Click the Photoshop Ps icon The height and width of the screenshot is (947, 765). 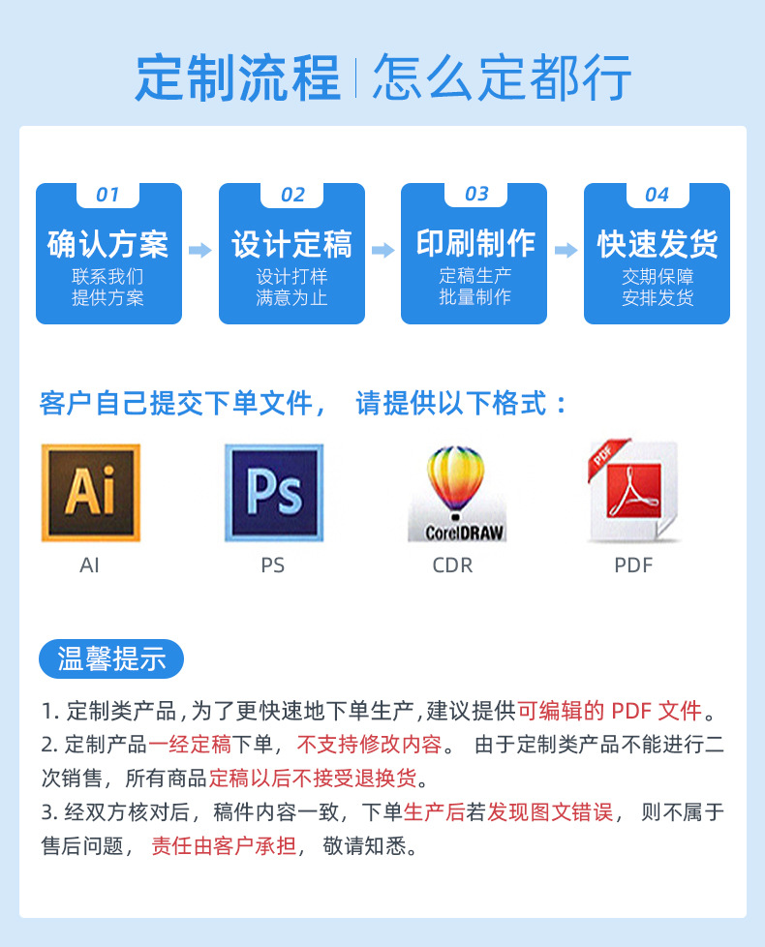[x=274, y=493]
